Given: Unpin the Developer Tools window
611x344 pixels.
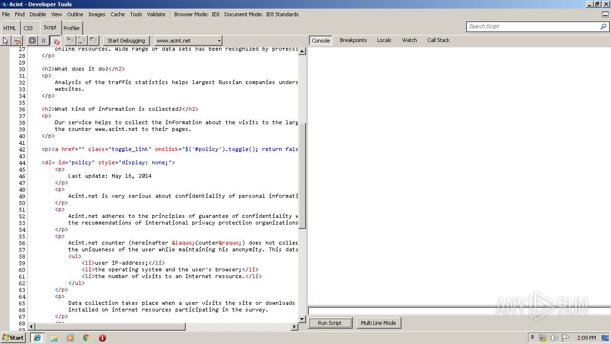Looking at the screenshot, I should 605,14.
